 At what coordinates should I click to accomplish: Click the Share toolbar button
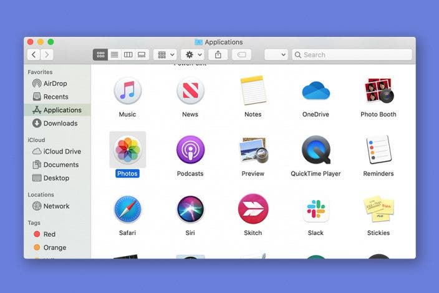click(x=218, y=55)
